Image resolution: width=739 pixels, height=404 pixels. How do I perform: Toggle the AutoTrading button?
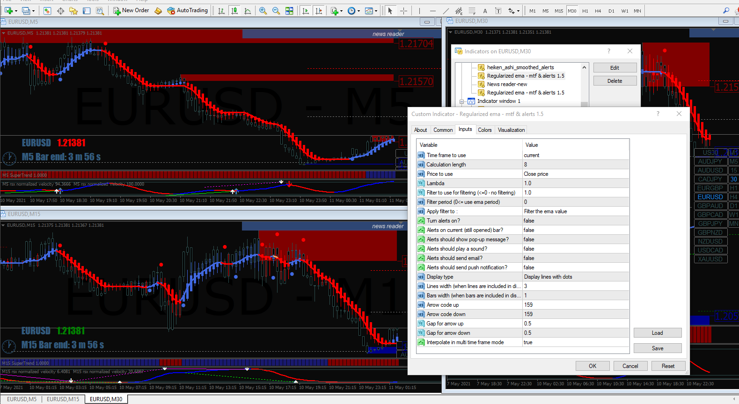(x=187, y=11)
